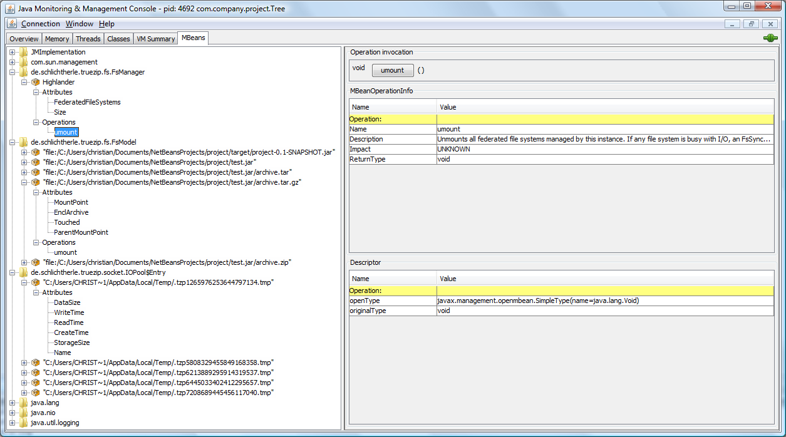Collapse the archive.tar.gz Attributes node
The image size is (786, 437).
36,192
